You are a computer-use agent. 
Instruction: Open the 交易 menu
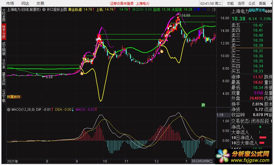(x=40, y=3)
